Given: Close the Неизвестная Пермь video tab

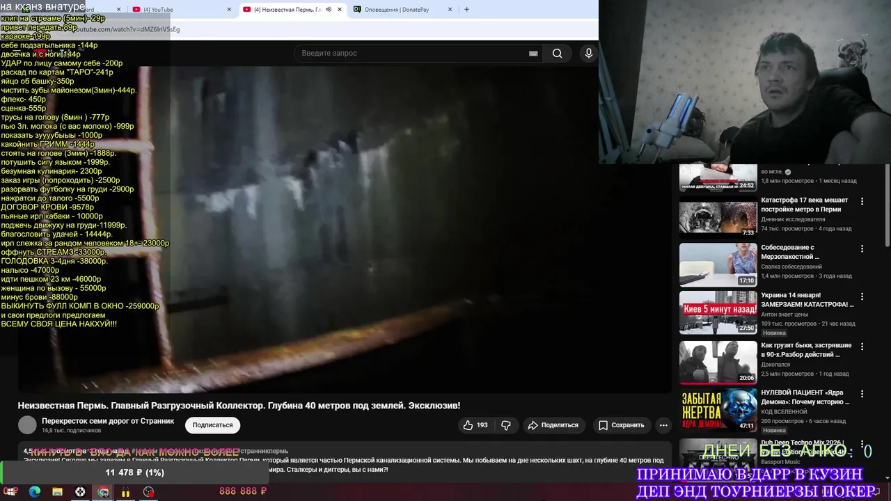Looking at the screenshot, I should (x=340, y=10).
